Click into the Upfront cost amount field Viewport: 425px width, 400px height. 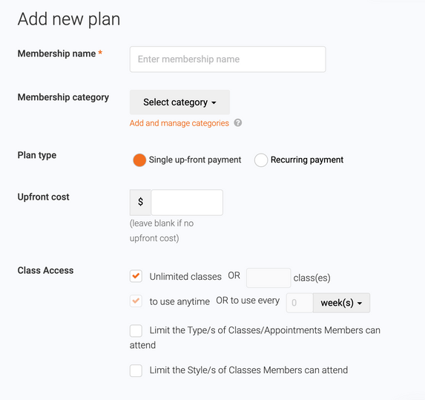point(187,203)
